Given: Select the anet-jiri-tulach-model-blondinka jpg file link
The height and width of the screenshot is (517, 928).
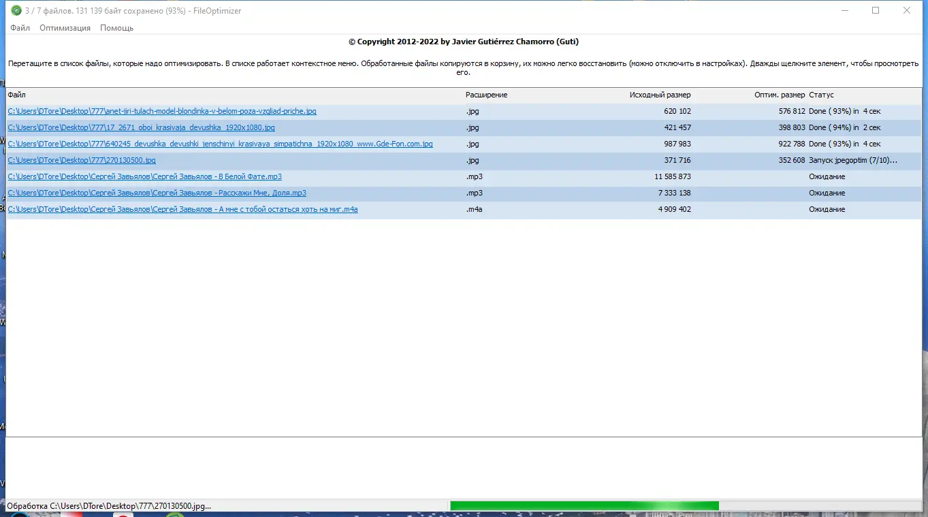Looking at the screenshot, I should coord(162,111).
